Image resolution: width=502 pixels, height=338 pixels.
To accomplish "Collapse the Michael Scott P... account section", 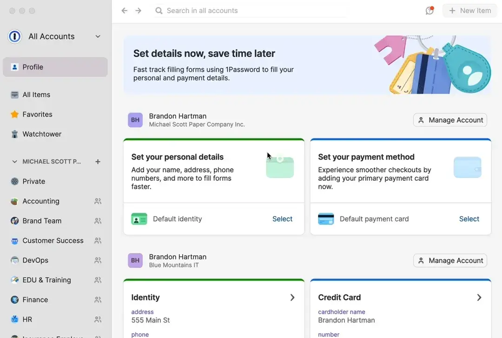I will tap(14, 162).
